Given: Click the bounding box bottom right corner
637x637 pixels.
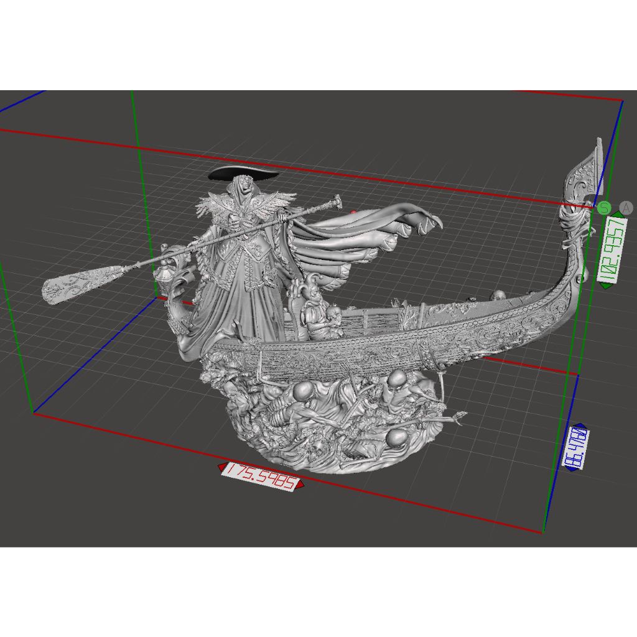Looking at the screenshot, I should [x=542, y=532].
